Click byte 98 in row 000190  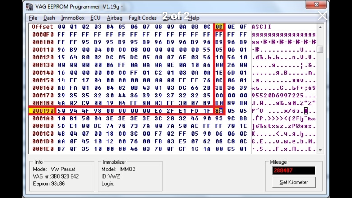tap(98, 111)
